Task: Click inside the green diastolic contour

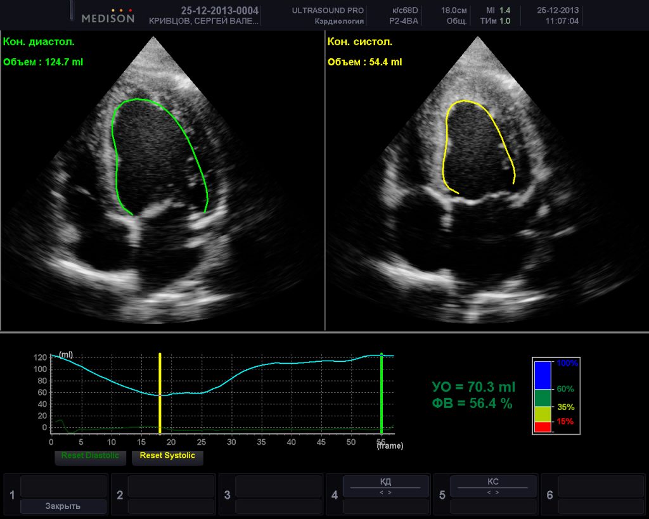Action: coord(158,152)
